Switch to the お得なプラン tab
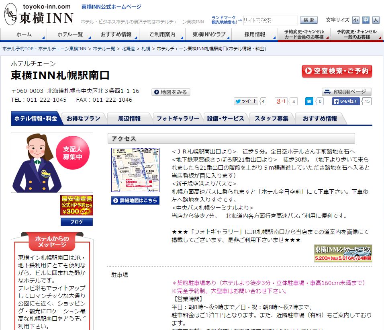Screen dimensions: 384x330 coord(84,119)
